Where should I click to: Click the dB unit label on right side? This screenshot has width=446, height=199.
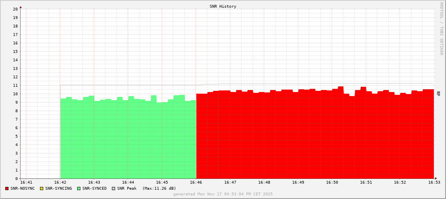[439, 94]
